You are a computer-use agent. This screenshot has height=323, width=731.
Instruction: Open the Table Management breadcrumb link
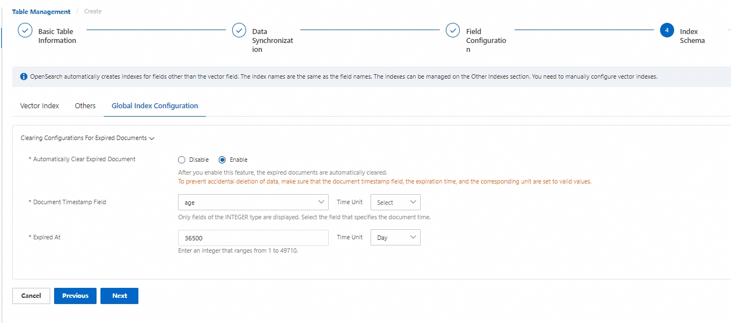41,11
